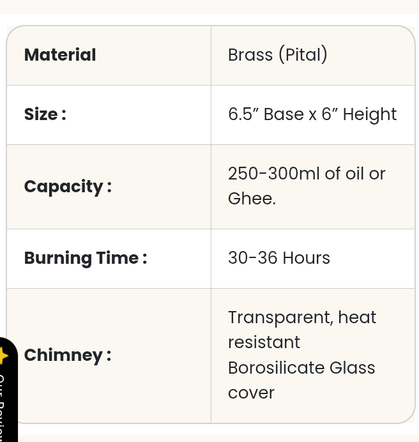The width and height of the screenshot is (419, 442).
Task: Click the (Pital) text
Action: point(303,55)
